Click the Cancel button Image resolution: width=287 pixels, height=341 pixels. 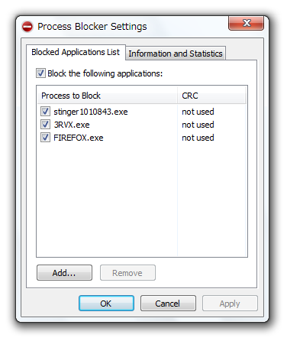(168, 304)
